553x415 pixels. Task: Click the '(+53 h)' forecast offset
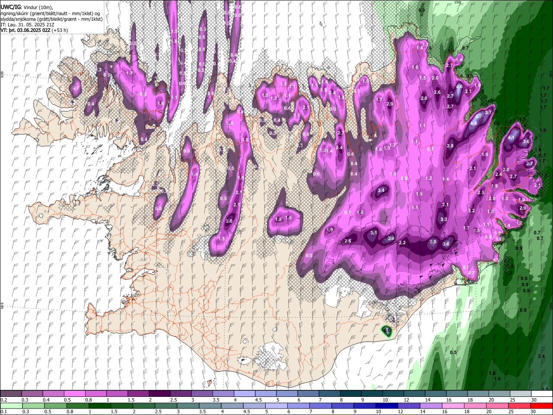click(60, 30)
